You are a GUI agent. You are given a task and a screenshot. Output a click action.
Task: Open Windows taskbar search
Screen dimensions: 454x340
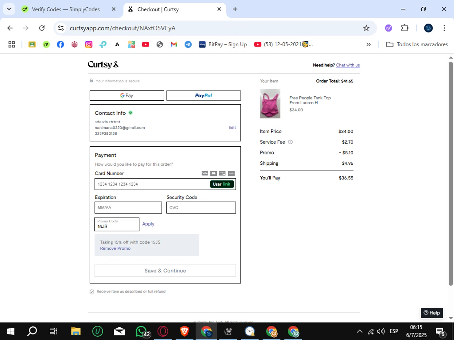(32, 331)
